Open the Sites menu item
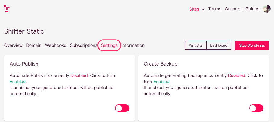Image resolution: width=274 pixels, height=122 pixels. [194, 9]
